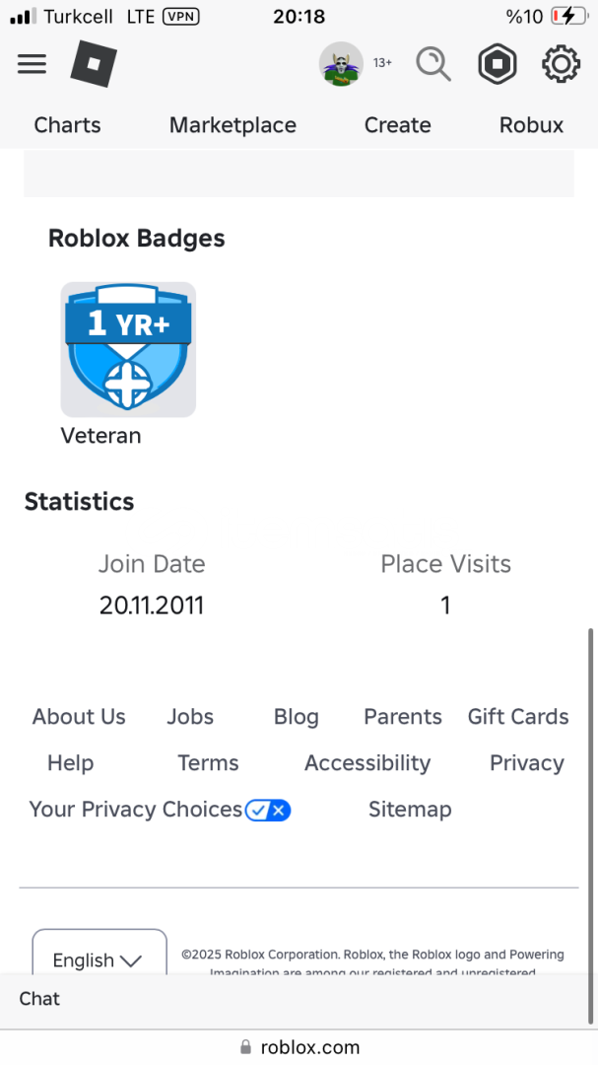The image size is (598, 1065).
Task: Open the hamburger navigation menu
Action: pyautogui.click(x=33, y=64)
